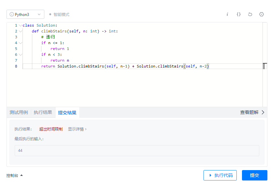Click line number 3 in the gutter

tap(16, 37)
